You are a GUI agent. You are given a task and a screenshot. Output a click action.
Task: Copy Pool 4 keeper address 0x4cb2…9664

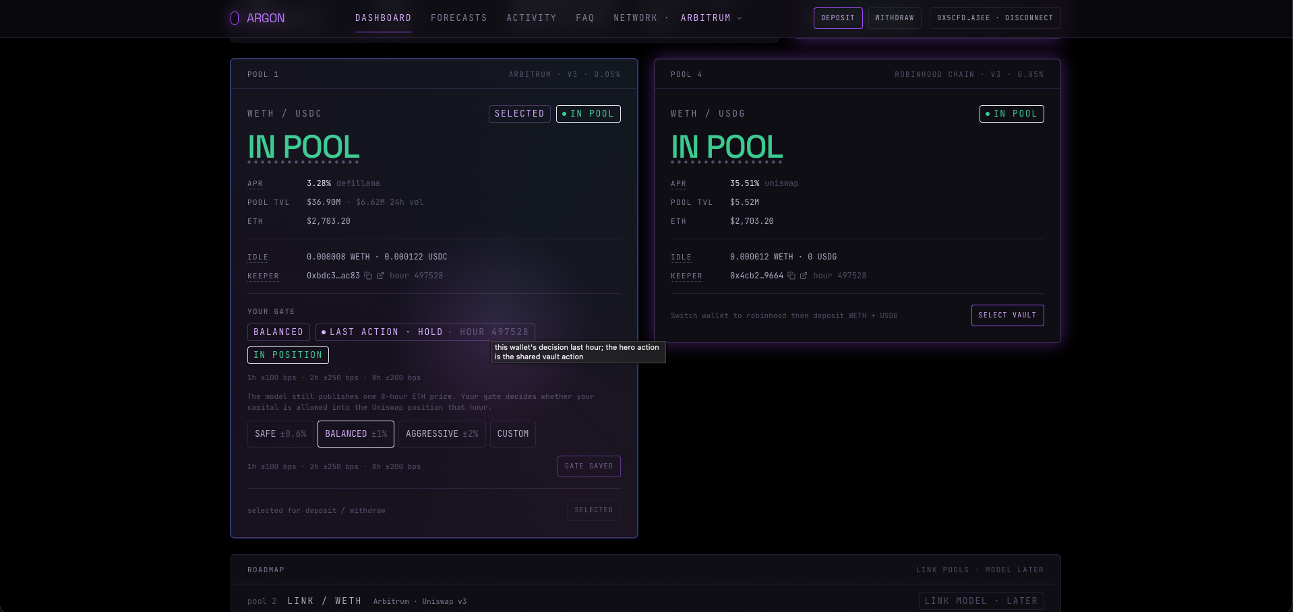(791, 276)
